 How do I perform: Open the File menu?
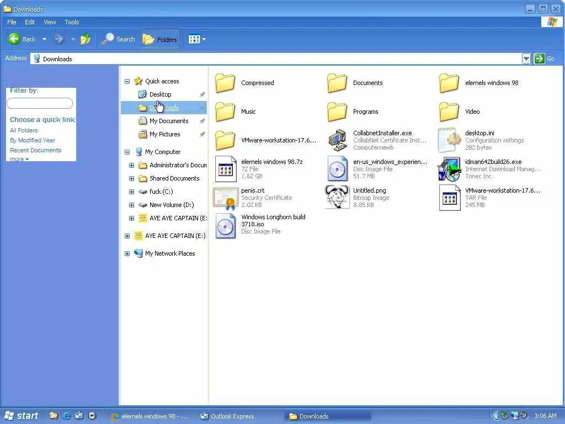[12, 22]
